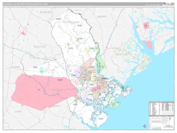Select the JASPER county label
Screen dimensions: 177x133
tap(101, 17)
